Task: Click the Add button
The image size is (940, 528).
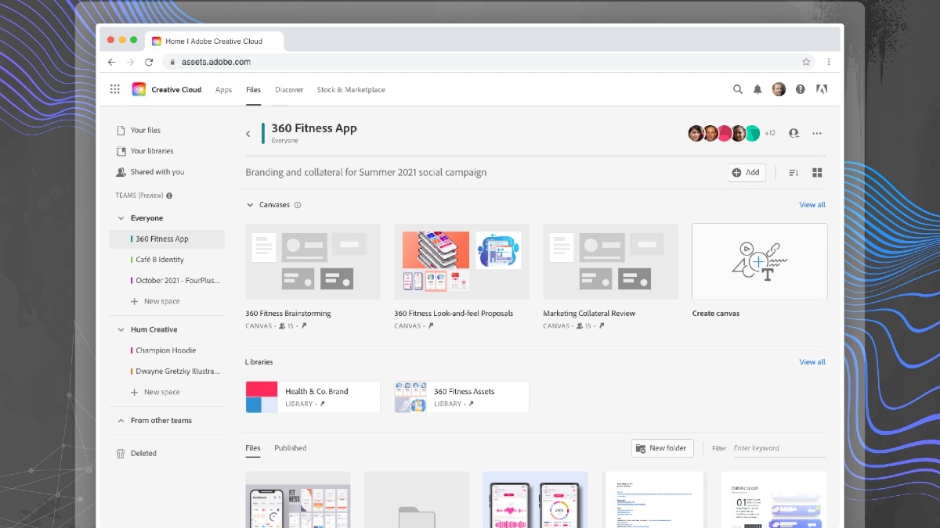Action: (747, 173)
